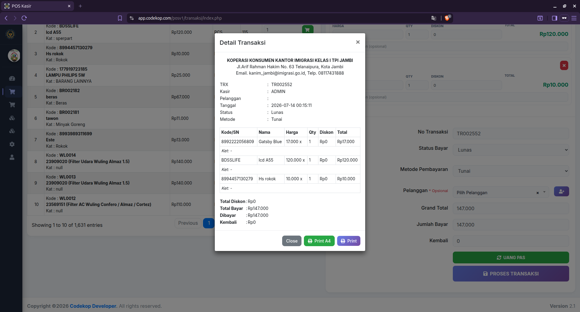The image size is (580, 312).
Task: Click the beras product row
Action: click(x=121, y=97)
